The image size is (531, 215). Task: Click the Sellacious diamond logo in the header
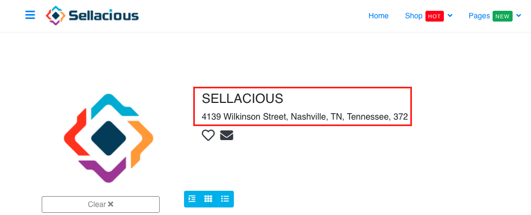click(x=56, y=16)
